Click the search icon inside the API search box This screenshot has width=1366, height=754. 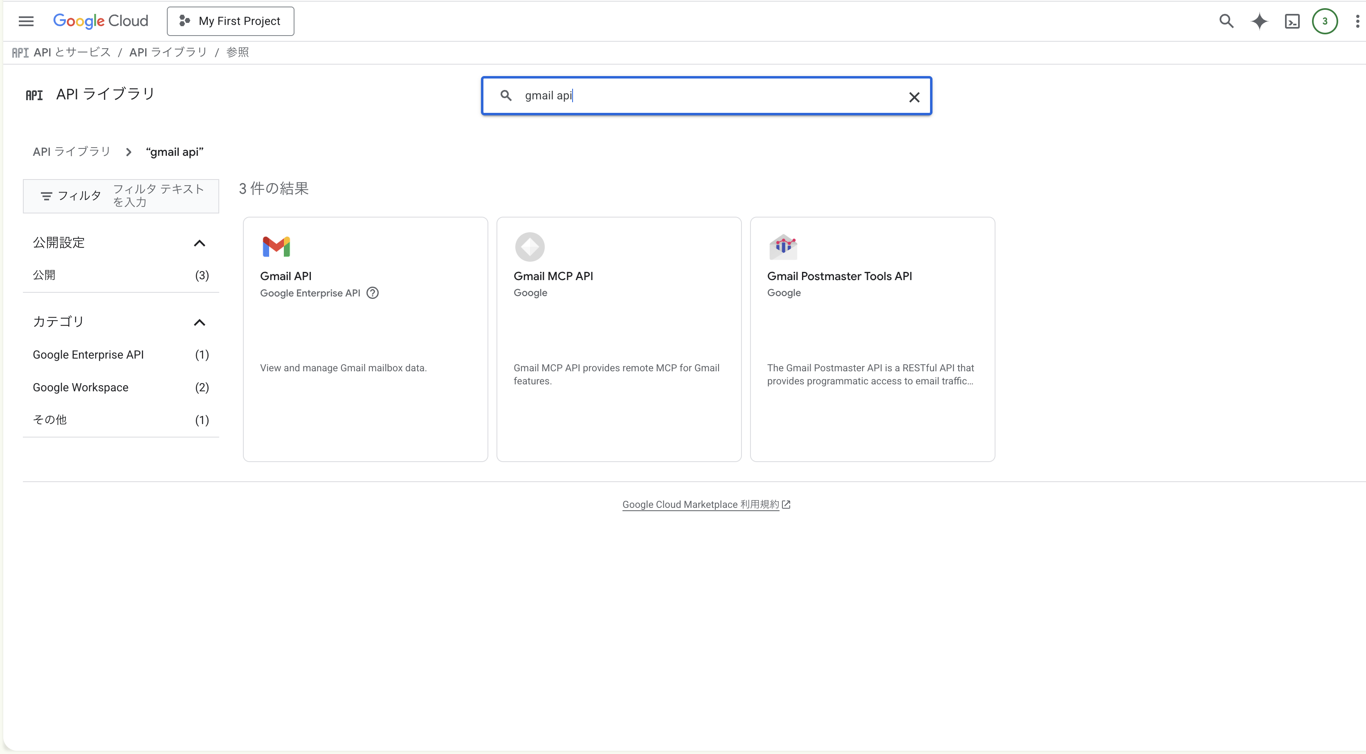point(506,95)
